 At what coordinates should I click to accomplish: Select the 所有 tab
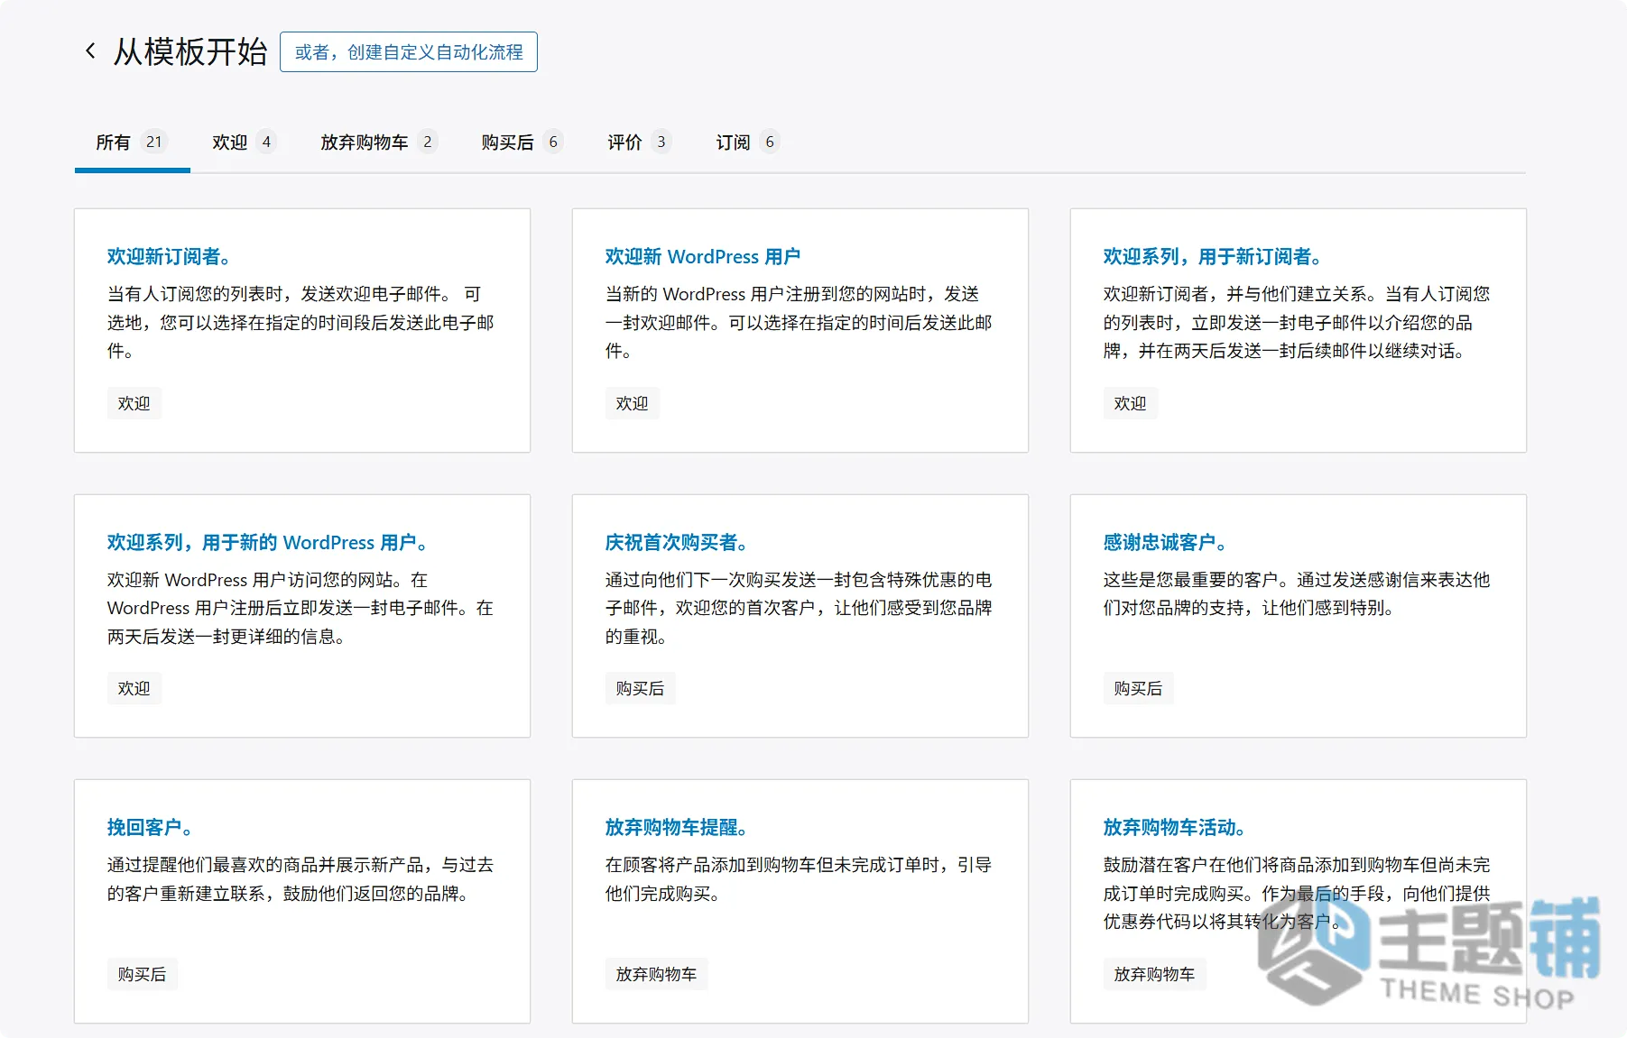point(132,142)
